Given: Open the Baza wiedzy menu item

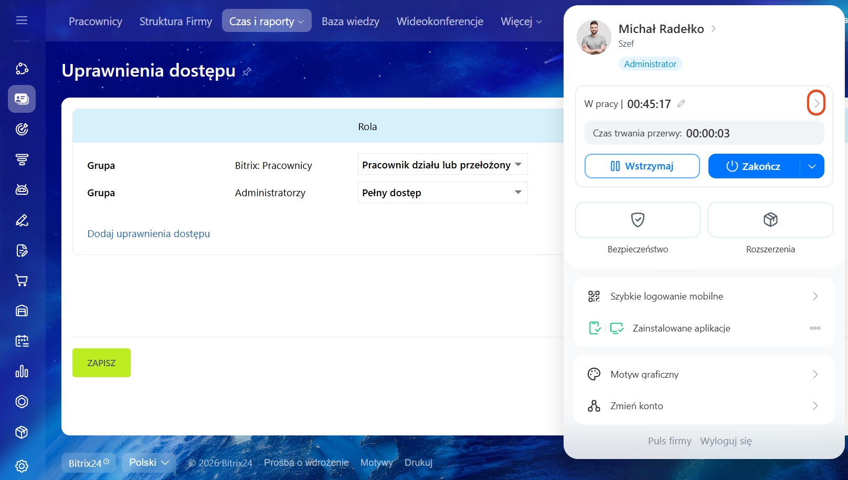Looking at the screenshot, I should click(x=350, y=22).
